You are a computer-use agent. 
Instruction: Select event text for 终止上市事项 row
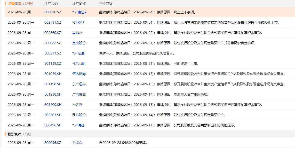click(x=148, y=12)
